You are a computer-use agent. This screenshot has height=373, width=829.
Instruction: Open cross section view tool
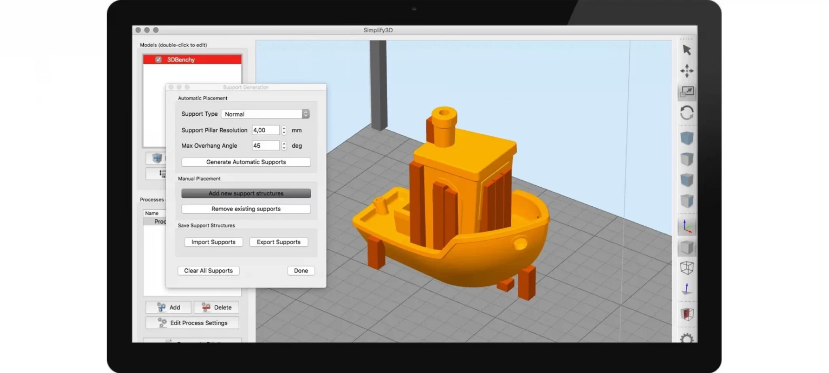coord(687,314)
